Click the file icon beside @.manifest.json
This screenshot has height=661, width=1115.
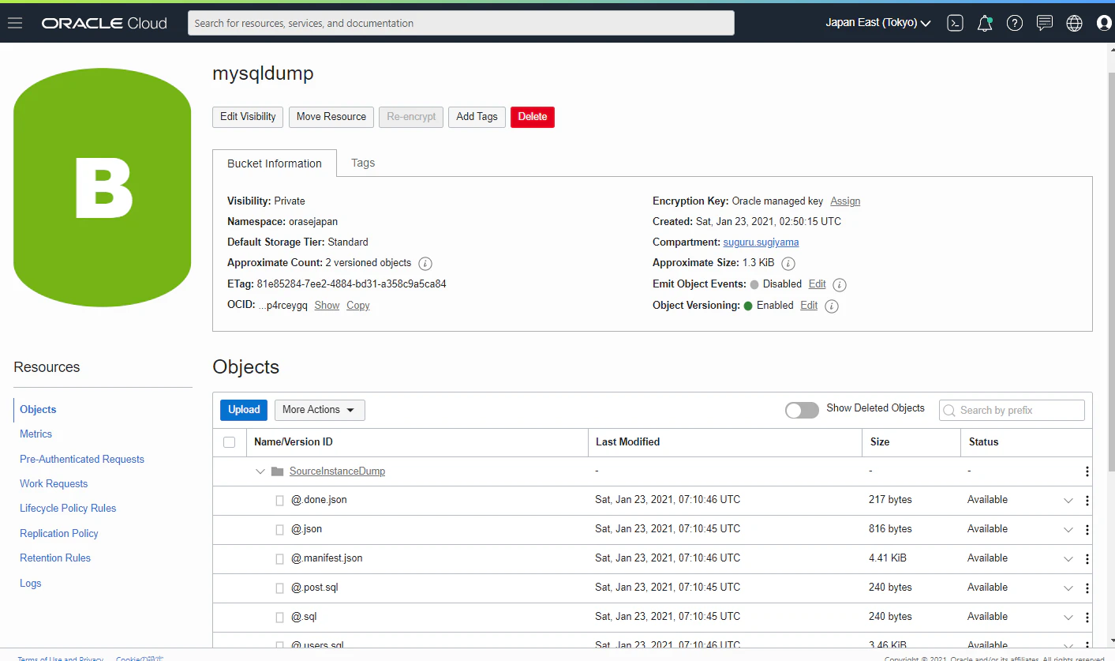pyautogui.click(x=279, y=559)
